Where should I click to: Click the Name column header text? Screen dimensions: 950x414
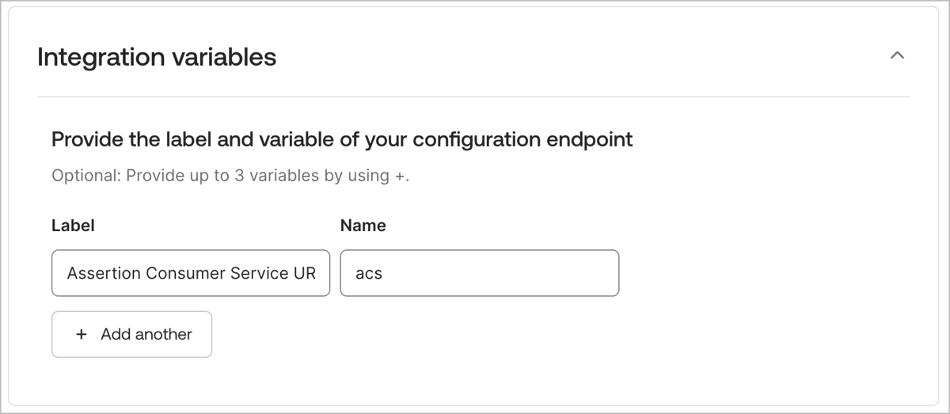[x=363, y=226]
